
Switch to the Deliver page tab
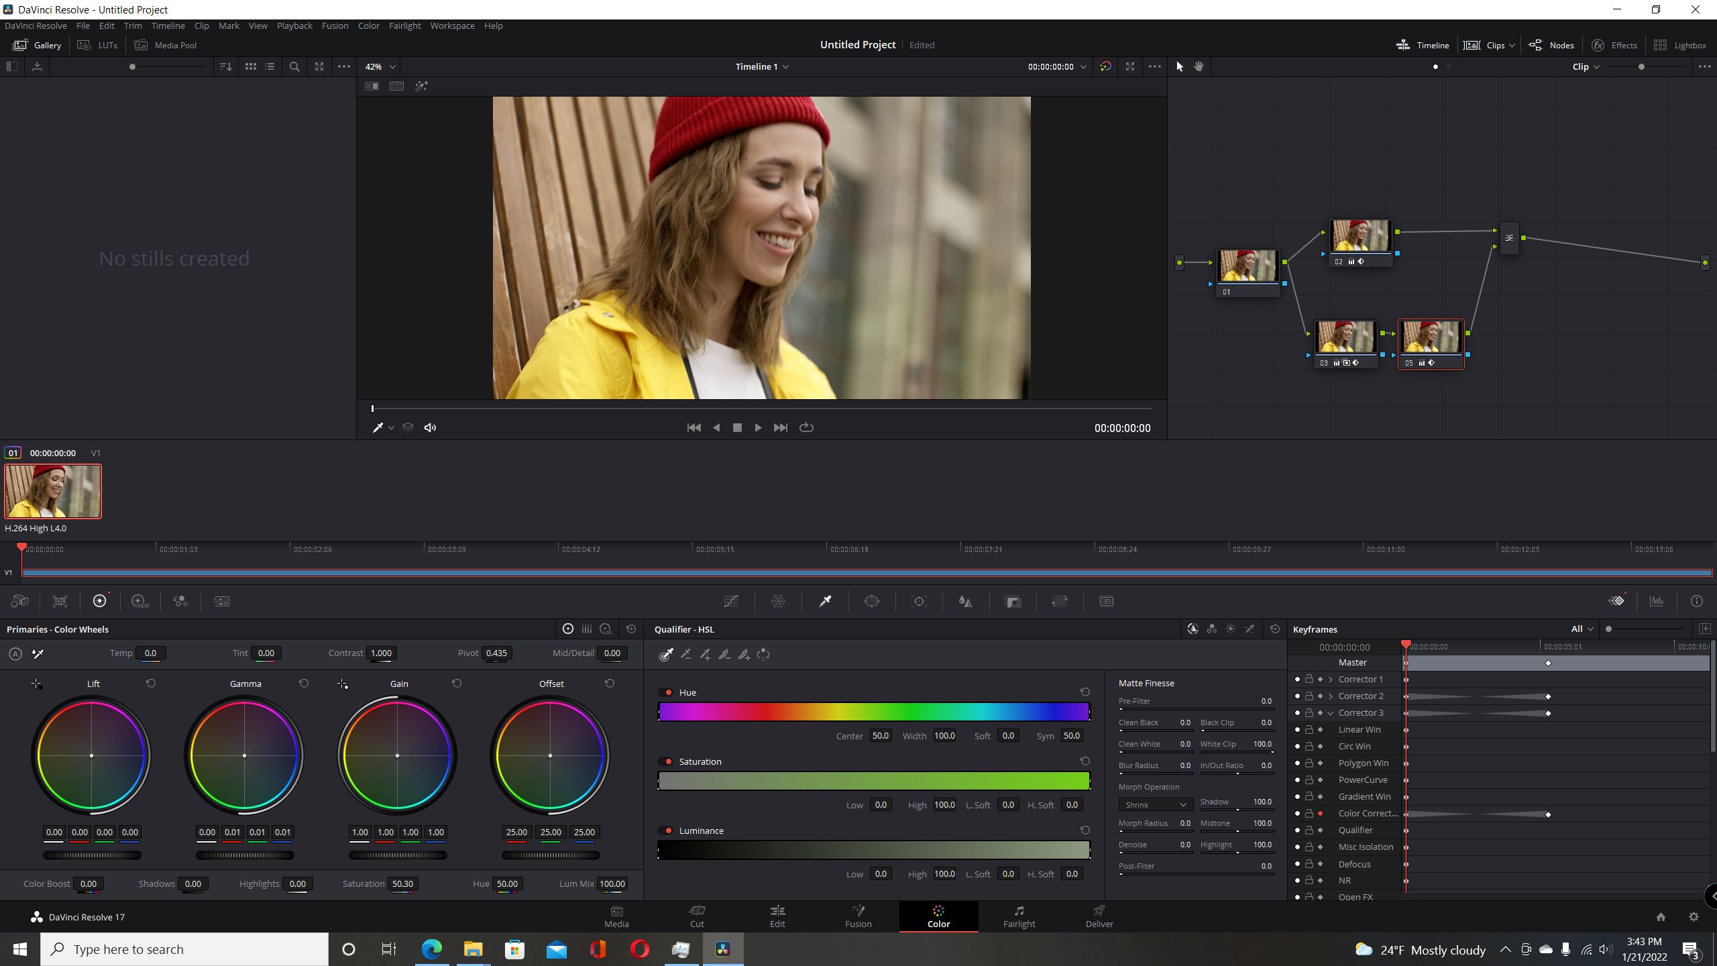[x=1099, y=916]
